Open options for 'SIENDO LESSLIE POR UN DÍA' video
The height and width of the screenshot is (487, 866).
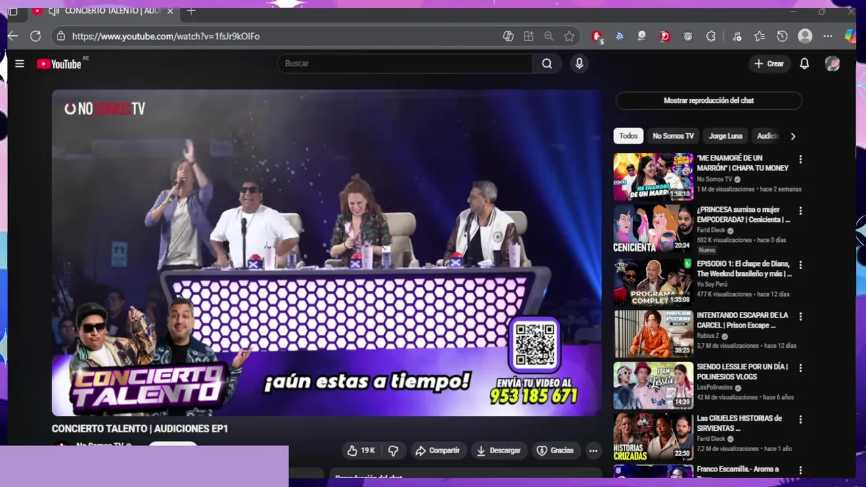[x=800, y=368]
